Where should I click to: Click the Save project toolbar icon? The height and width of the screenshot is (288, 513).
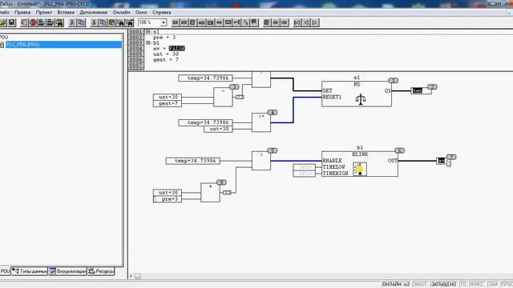point(12,22)
